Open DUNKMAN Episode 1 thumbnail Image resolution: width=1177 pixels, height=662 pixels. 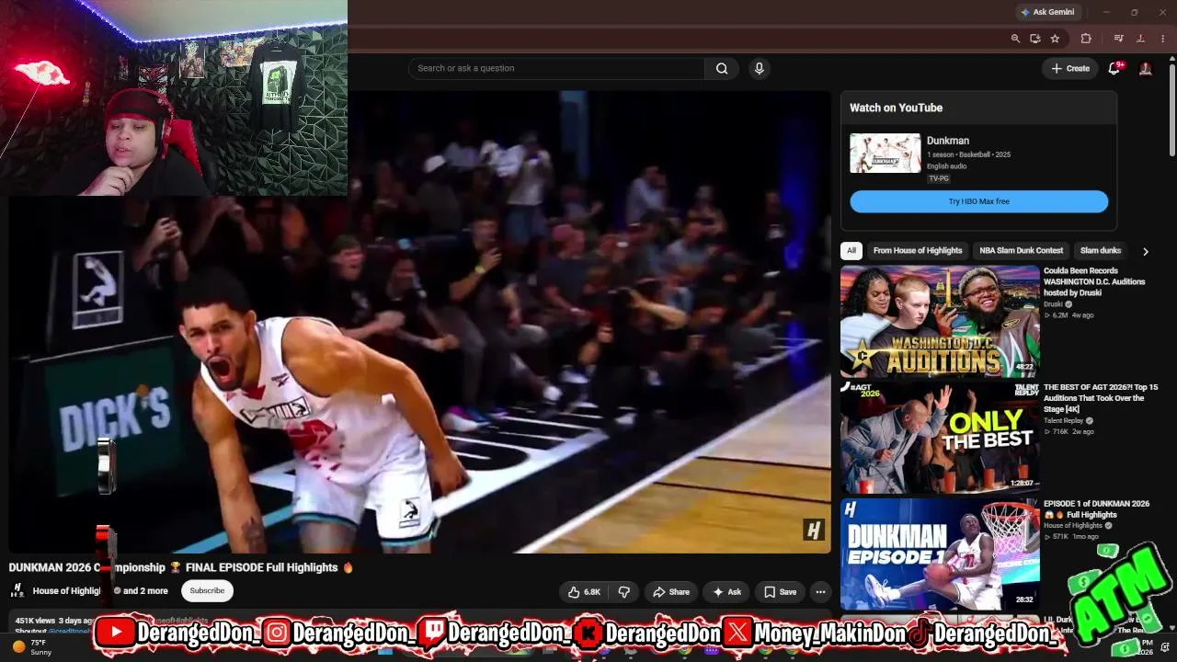click(940, 554)
